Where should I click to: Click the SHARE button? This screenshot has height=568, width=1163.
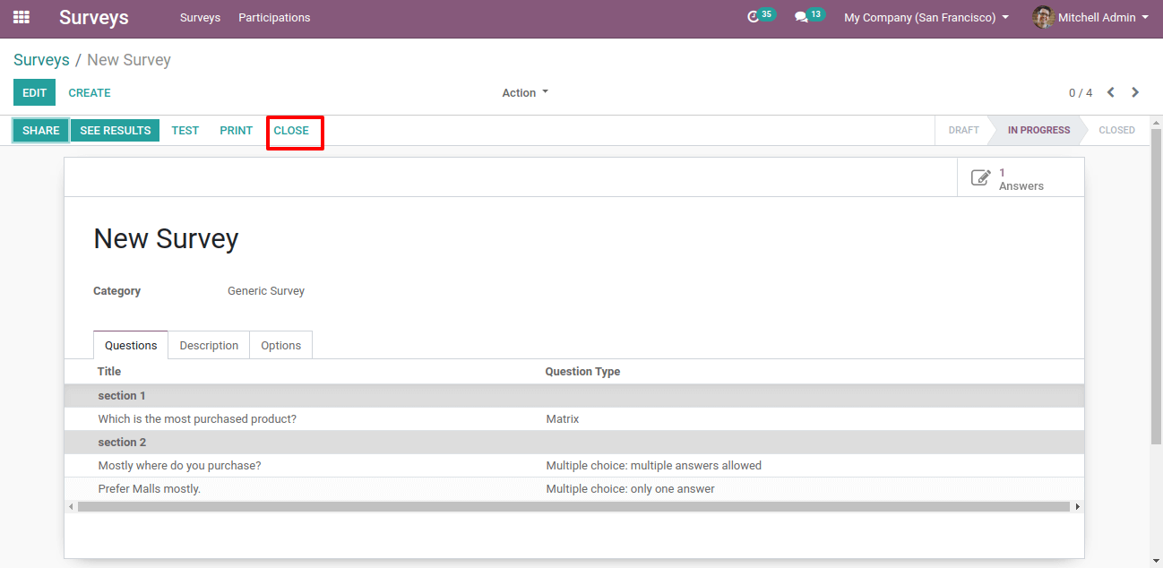pyautogui.click(x=41, y=130)
